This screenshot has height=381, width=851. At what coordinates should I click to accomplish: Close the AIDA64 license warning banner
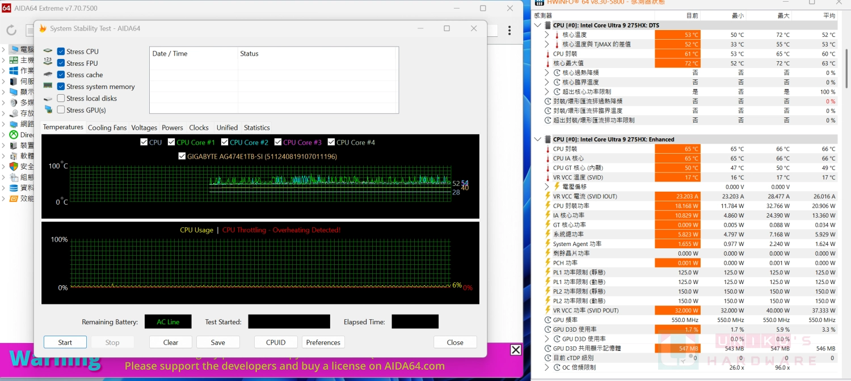pos(516,350)
